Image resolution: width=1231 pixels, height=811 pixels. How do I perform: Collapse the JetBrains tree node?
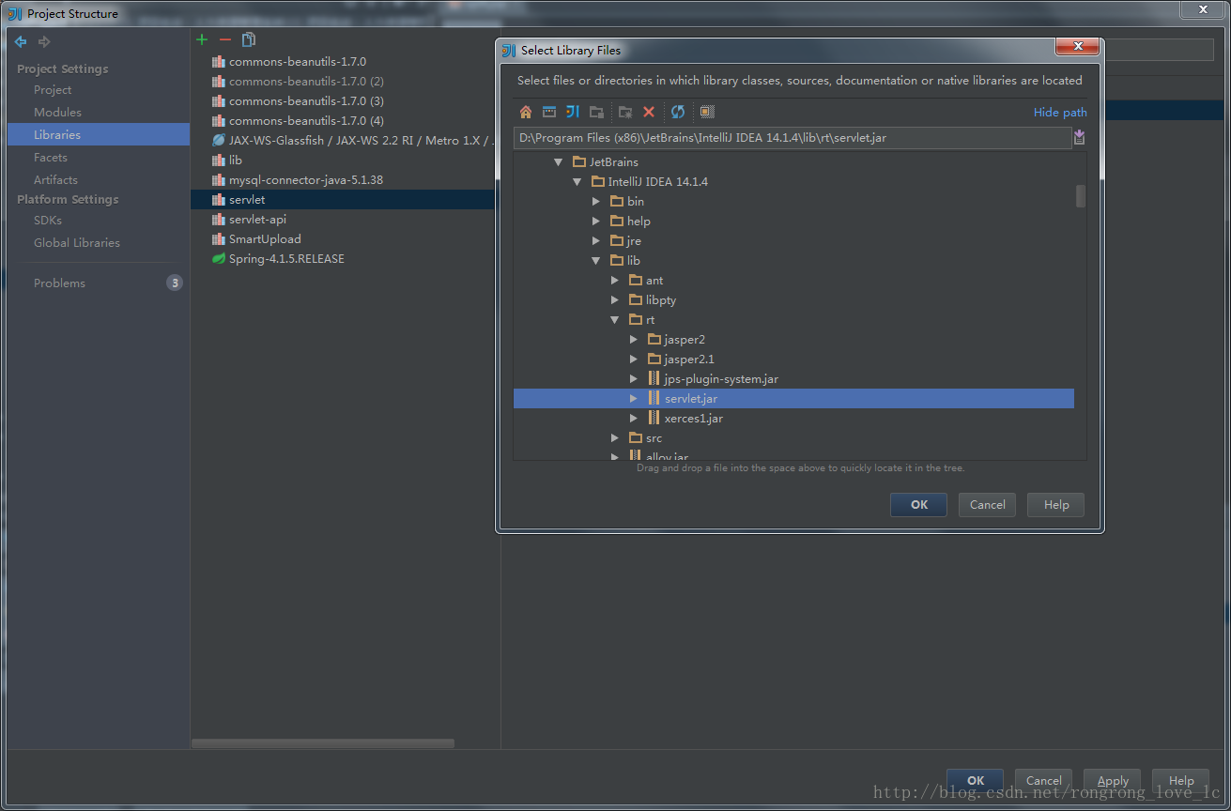coord(558,162)
